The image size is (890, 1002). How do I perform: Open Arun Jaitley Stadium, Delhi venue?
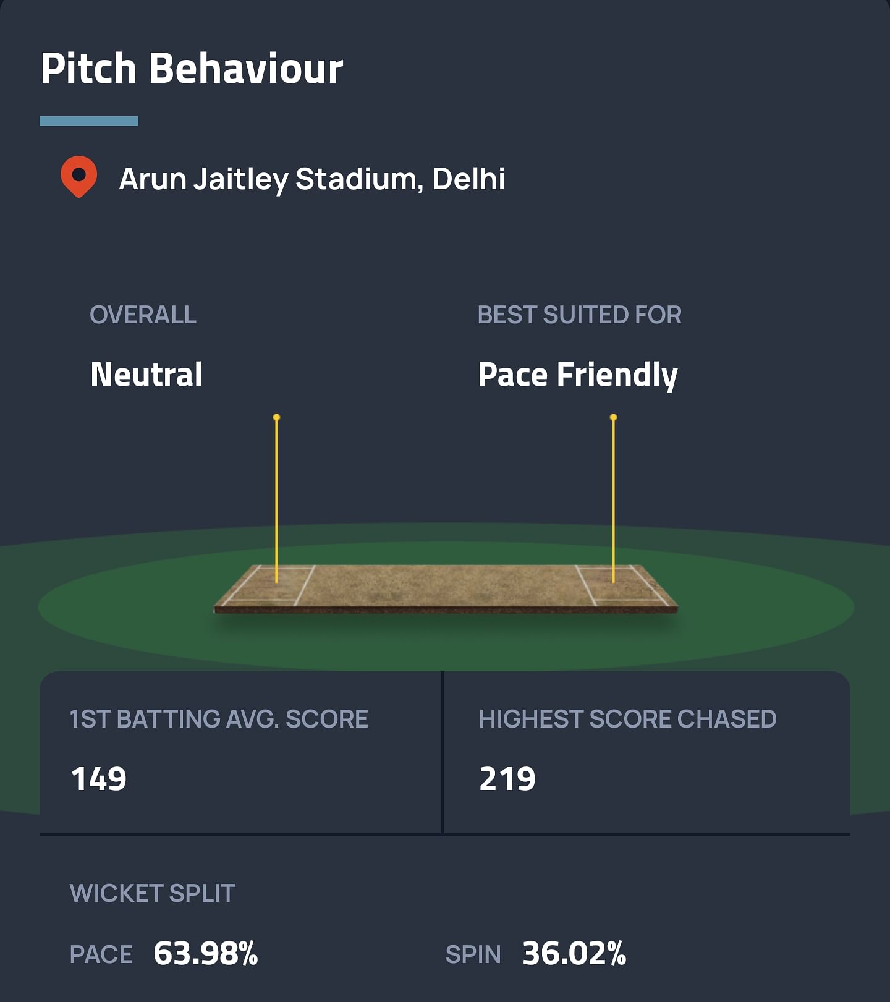tap(312, 179)
